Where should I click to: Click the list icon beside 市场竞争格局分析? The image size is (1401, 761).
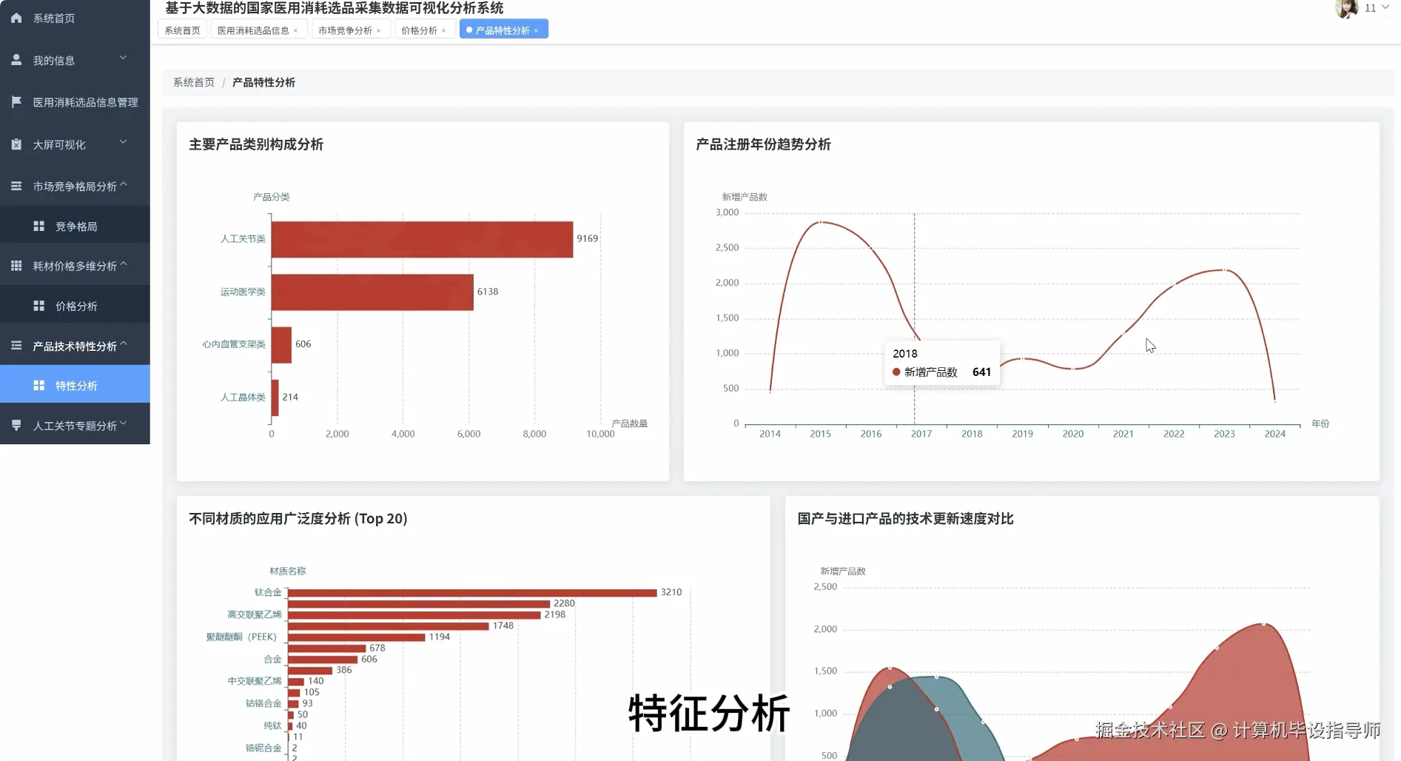tap(16, 187)
